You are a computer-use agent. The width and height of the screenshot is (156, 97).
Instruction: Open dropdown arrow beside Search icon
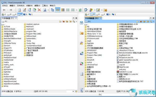tap(48, 10)
